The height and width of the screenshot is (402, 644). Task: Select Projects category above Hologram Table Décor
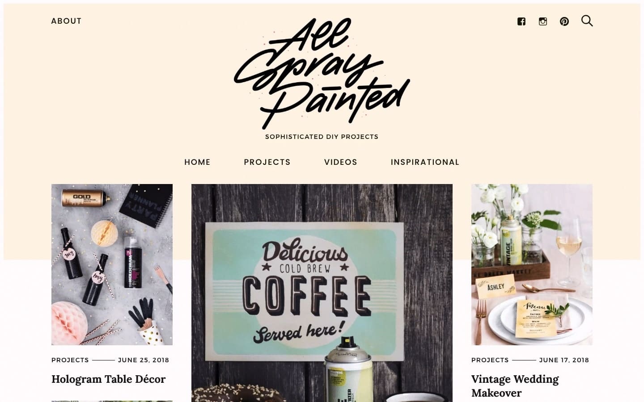coord(70,360)
